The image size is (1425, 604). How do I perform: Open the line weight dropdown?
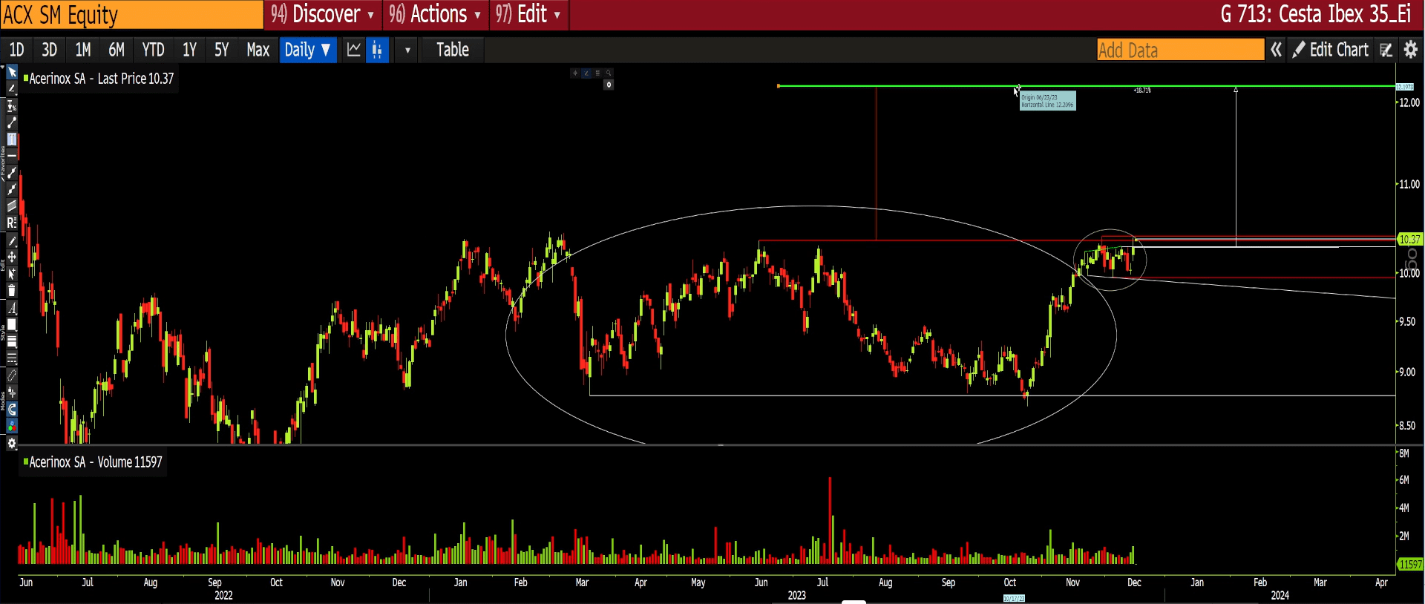[12, 342]
